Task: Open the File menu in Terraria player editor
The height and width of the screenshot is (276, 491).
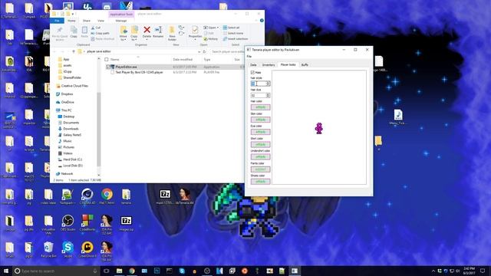Action: tap(249, 57)
